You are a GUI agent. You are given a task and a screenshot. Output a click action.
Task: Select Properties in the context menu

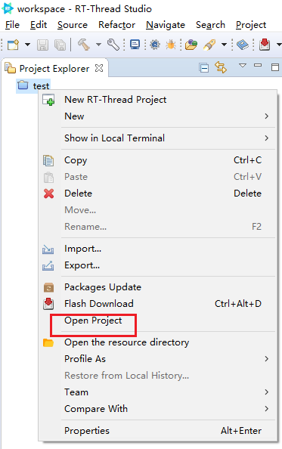(87, 431)
